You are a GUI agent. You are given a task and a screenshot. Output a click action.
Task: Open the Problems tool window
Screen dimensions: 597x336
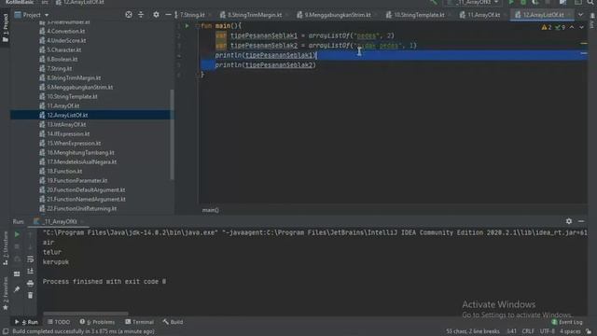pos(97,322)
